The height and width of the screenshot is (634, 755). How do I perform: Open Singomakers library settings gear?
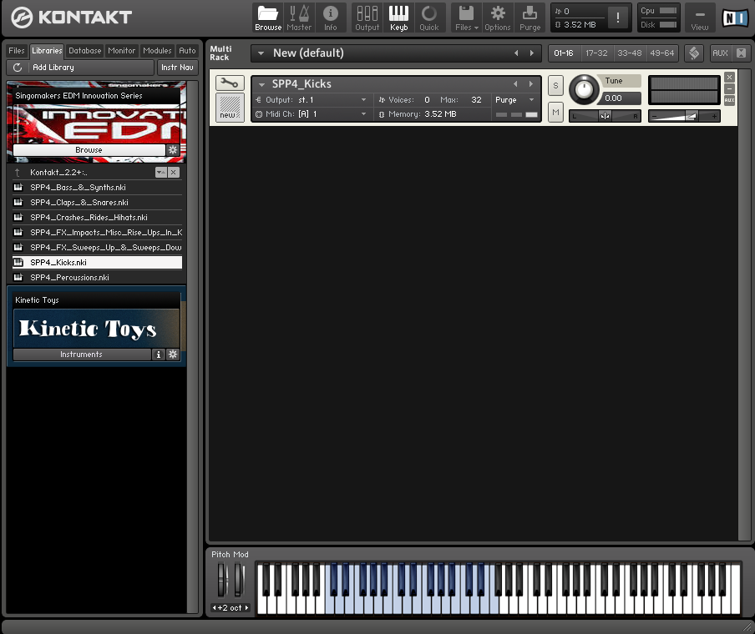tap(173, 150)
